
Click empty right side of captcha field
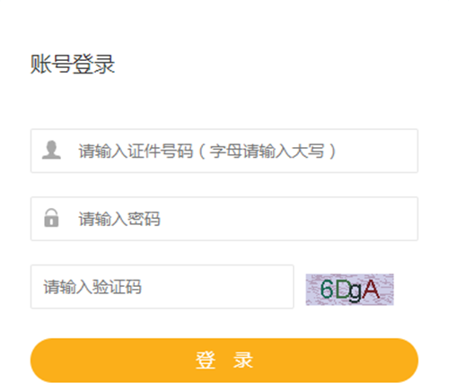(217, 287)
